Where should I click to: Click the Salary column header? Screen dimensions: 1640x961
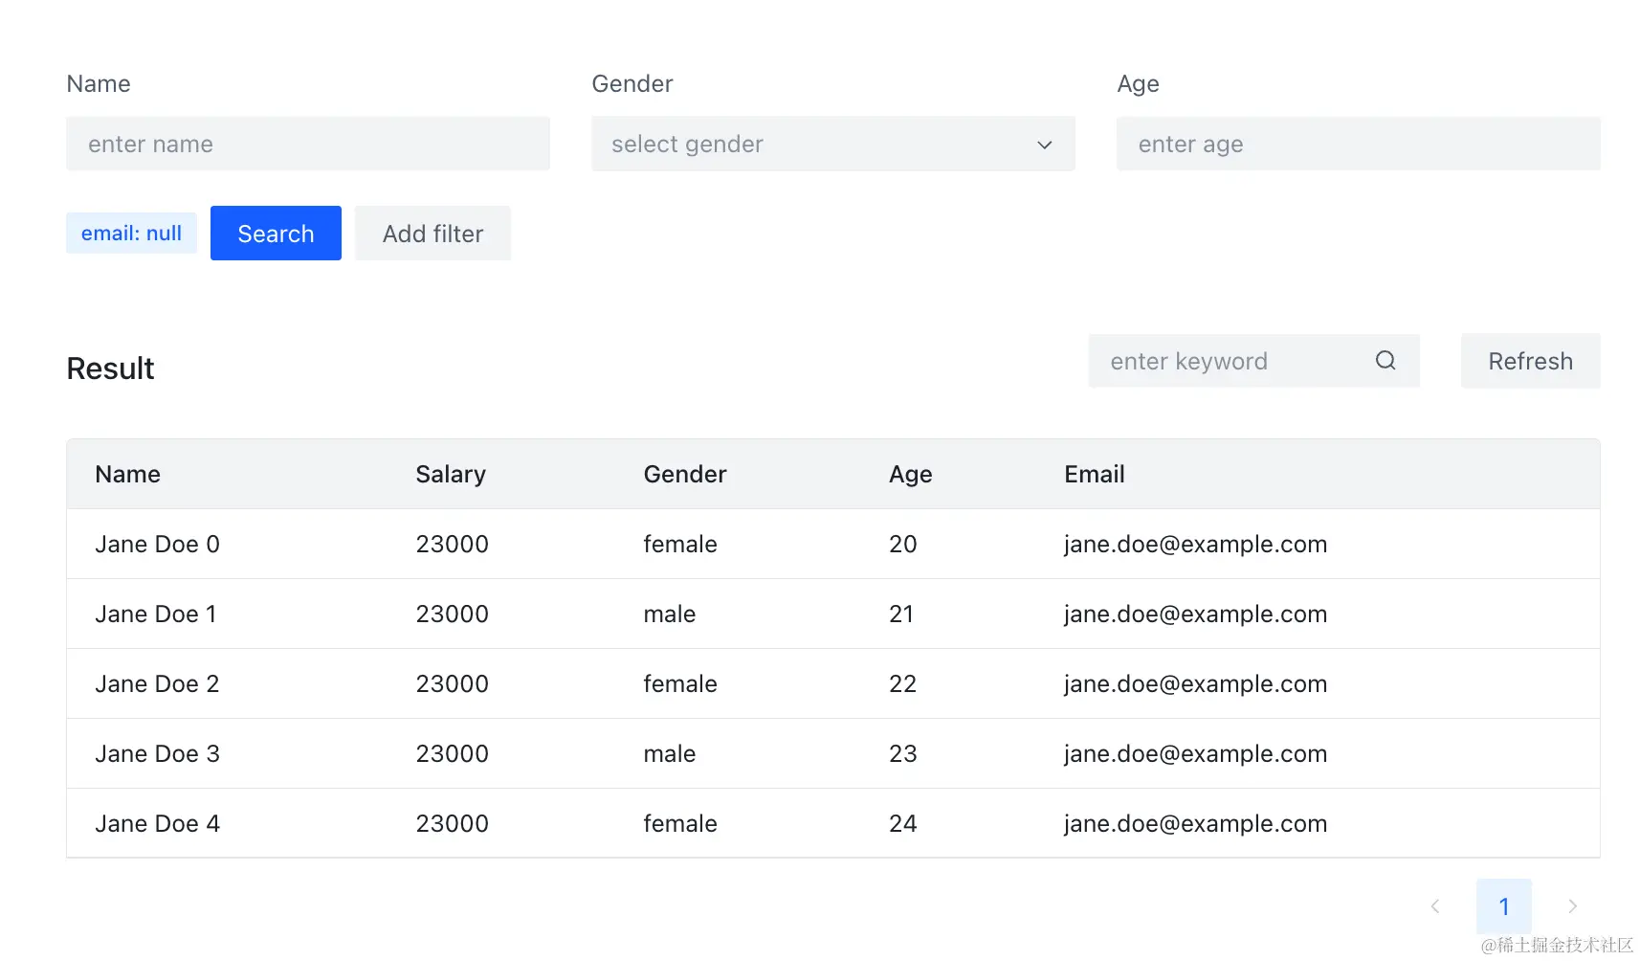coord(450,475)
